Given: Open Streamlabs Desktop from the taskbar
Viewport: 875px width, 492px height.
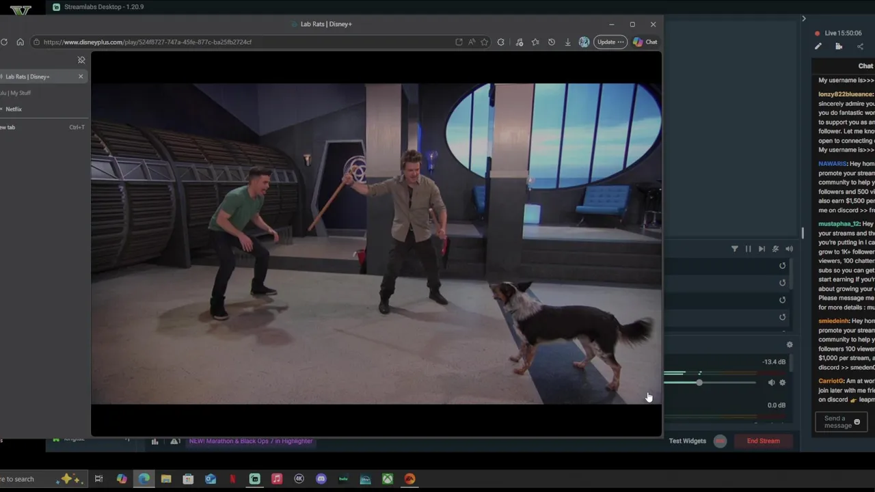Looking at the screenshot, I should coord(255,479).
